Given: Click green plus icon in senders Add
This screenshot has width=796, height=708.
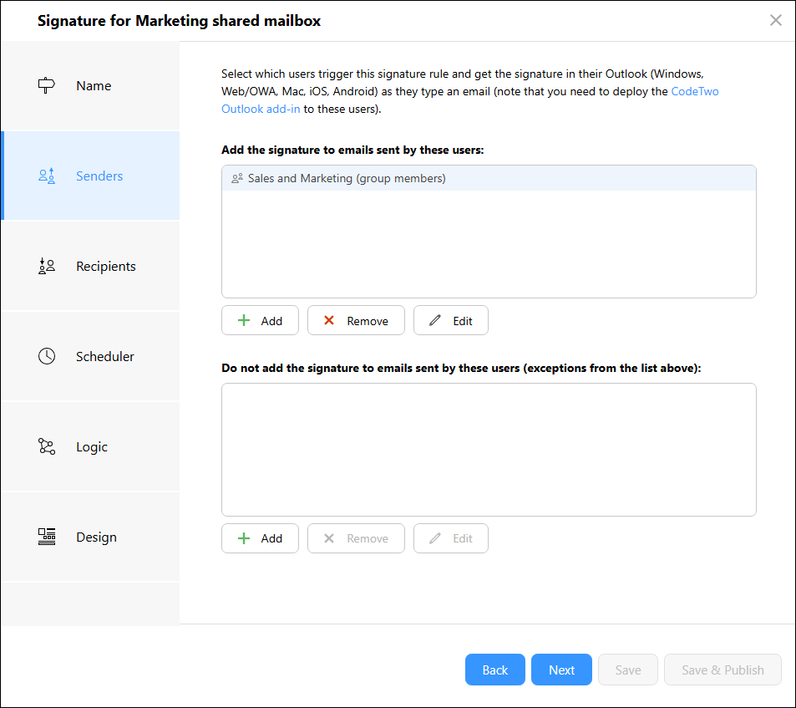Looking at the screenshot, I should click(x=244, y=320).
